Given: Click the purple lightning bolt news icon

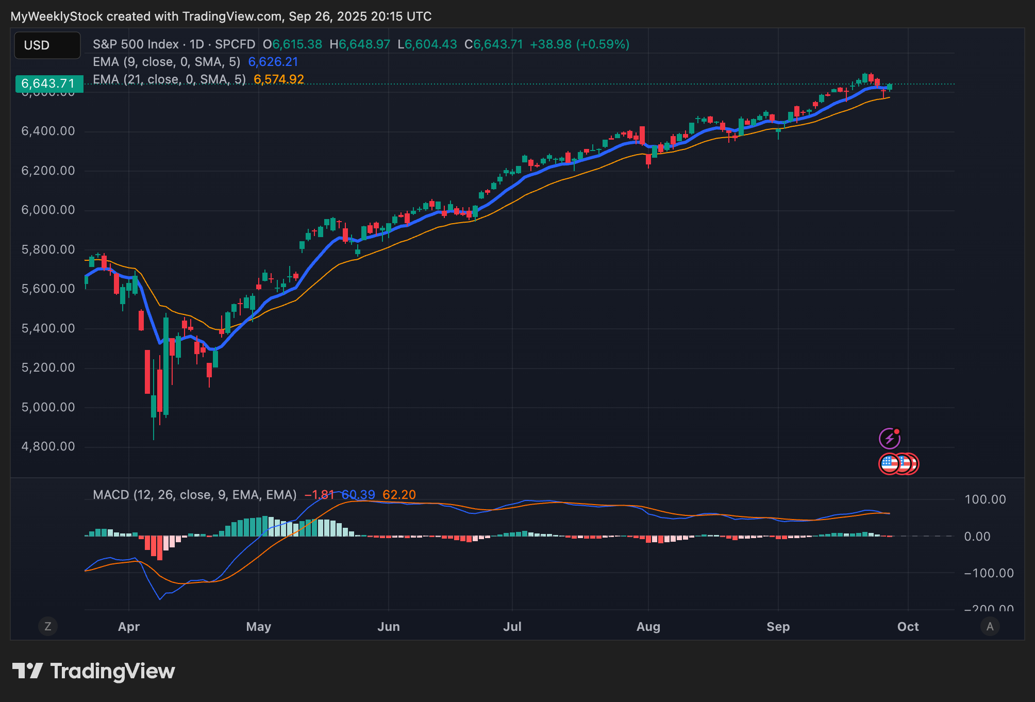Looking at the screenshot, I should (889, 439).
